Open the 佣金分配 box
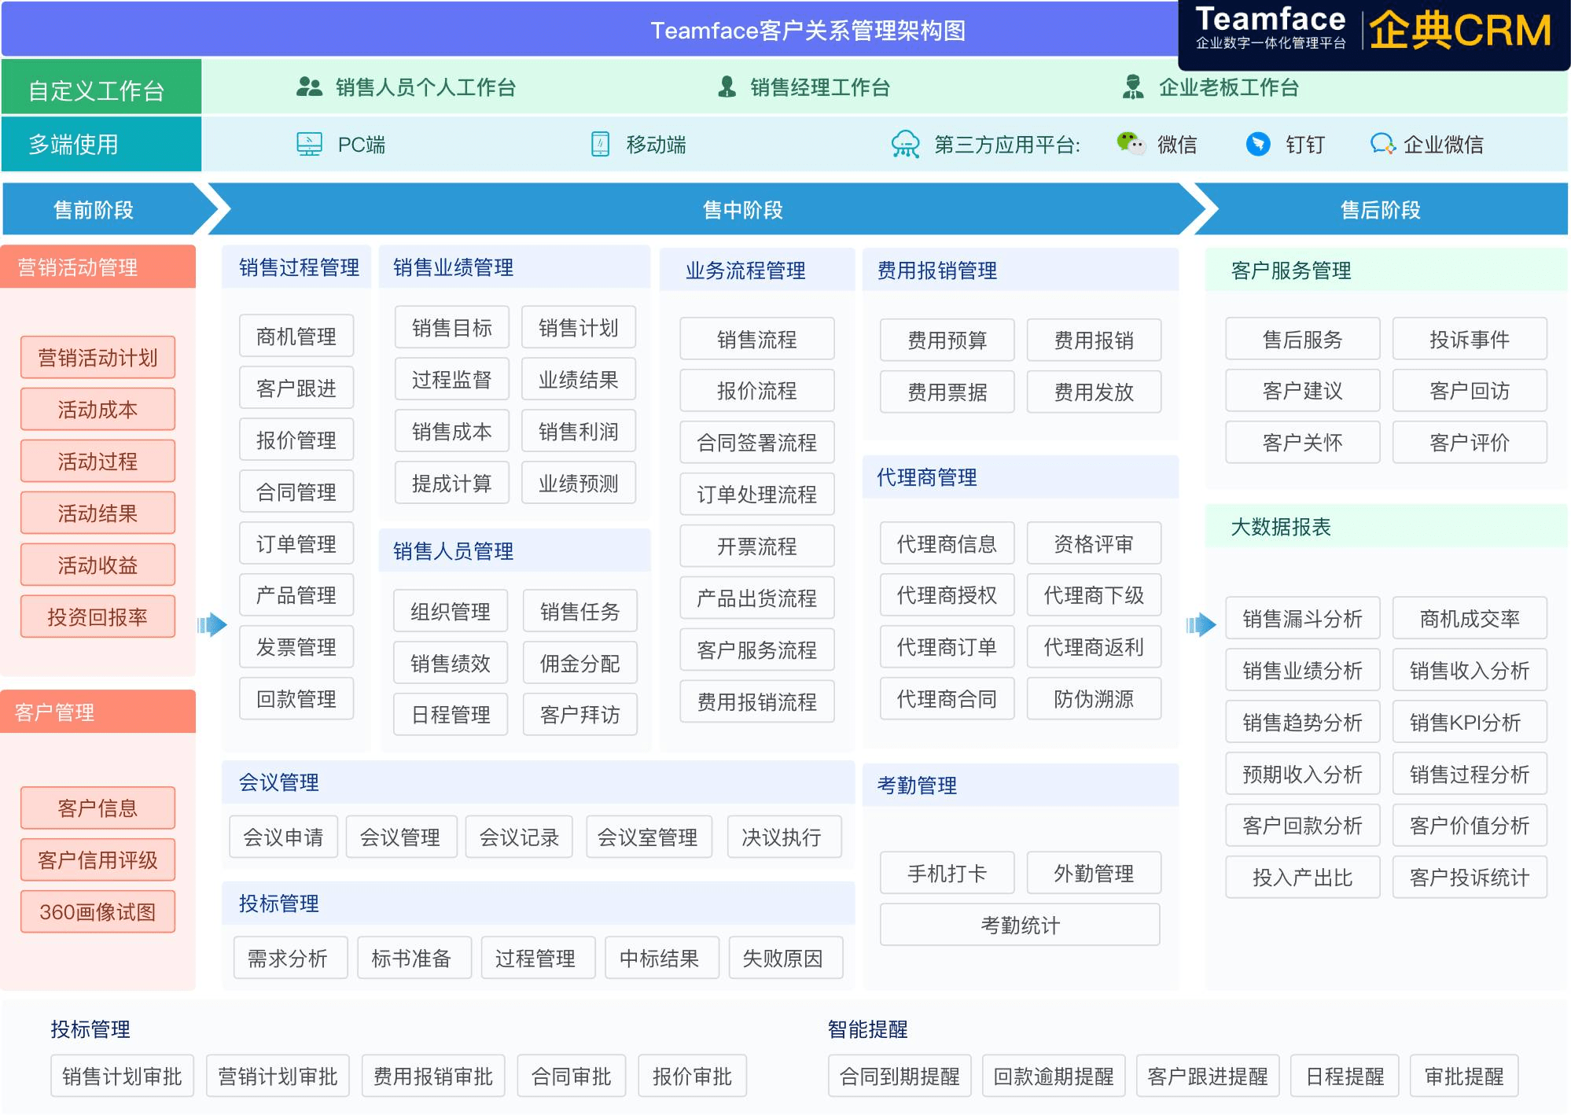The width and height of the screenshot is (1571, 1115). click(x=580, y=664)
